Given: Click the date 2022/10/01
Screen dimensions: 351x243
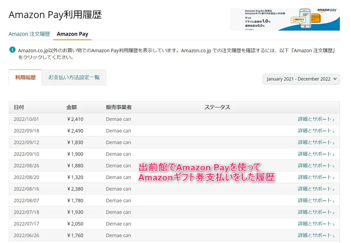Looking at the screenshot, I should click(x=26, y=119).
